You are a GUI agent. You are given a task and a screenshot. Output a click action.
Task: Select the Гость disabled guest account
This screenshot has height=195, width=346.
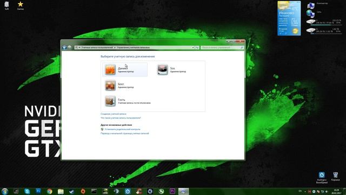coord(128,101)
